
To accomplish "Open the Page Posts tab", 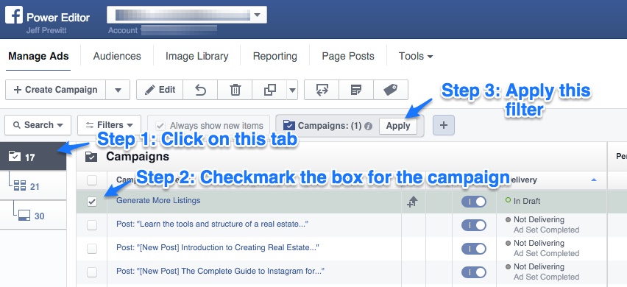I will pos(348,57).
